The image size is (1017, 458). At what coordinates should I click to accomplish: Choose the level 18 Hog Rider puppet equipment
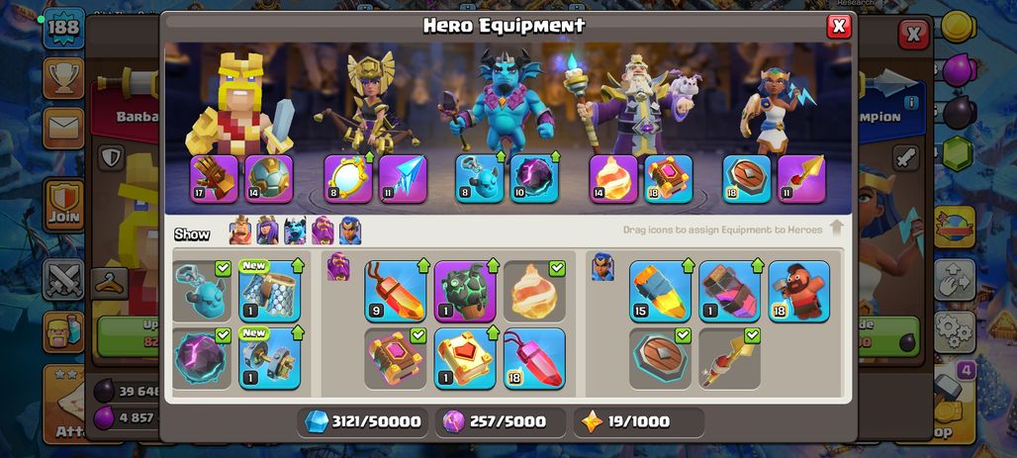click(x=799, y=291)
